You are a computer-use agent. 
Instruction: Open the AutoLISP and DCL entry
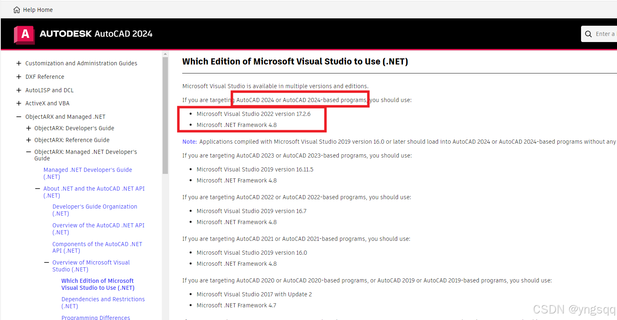(x=49, y=90)
